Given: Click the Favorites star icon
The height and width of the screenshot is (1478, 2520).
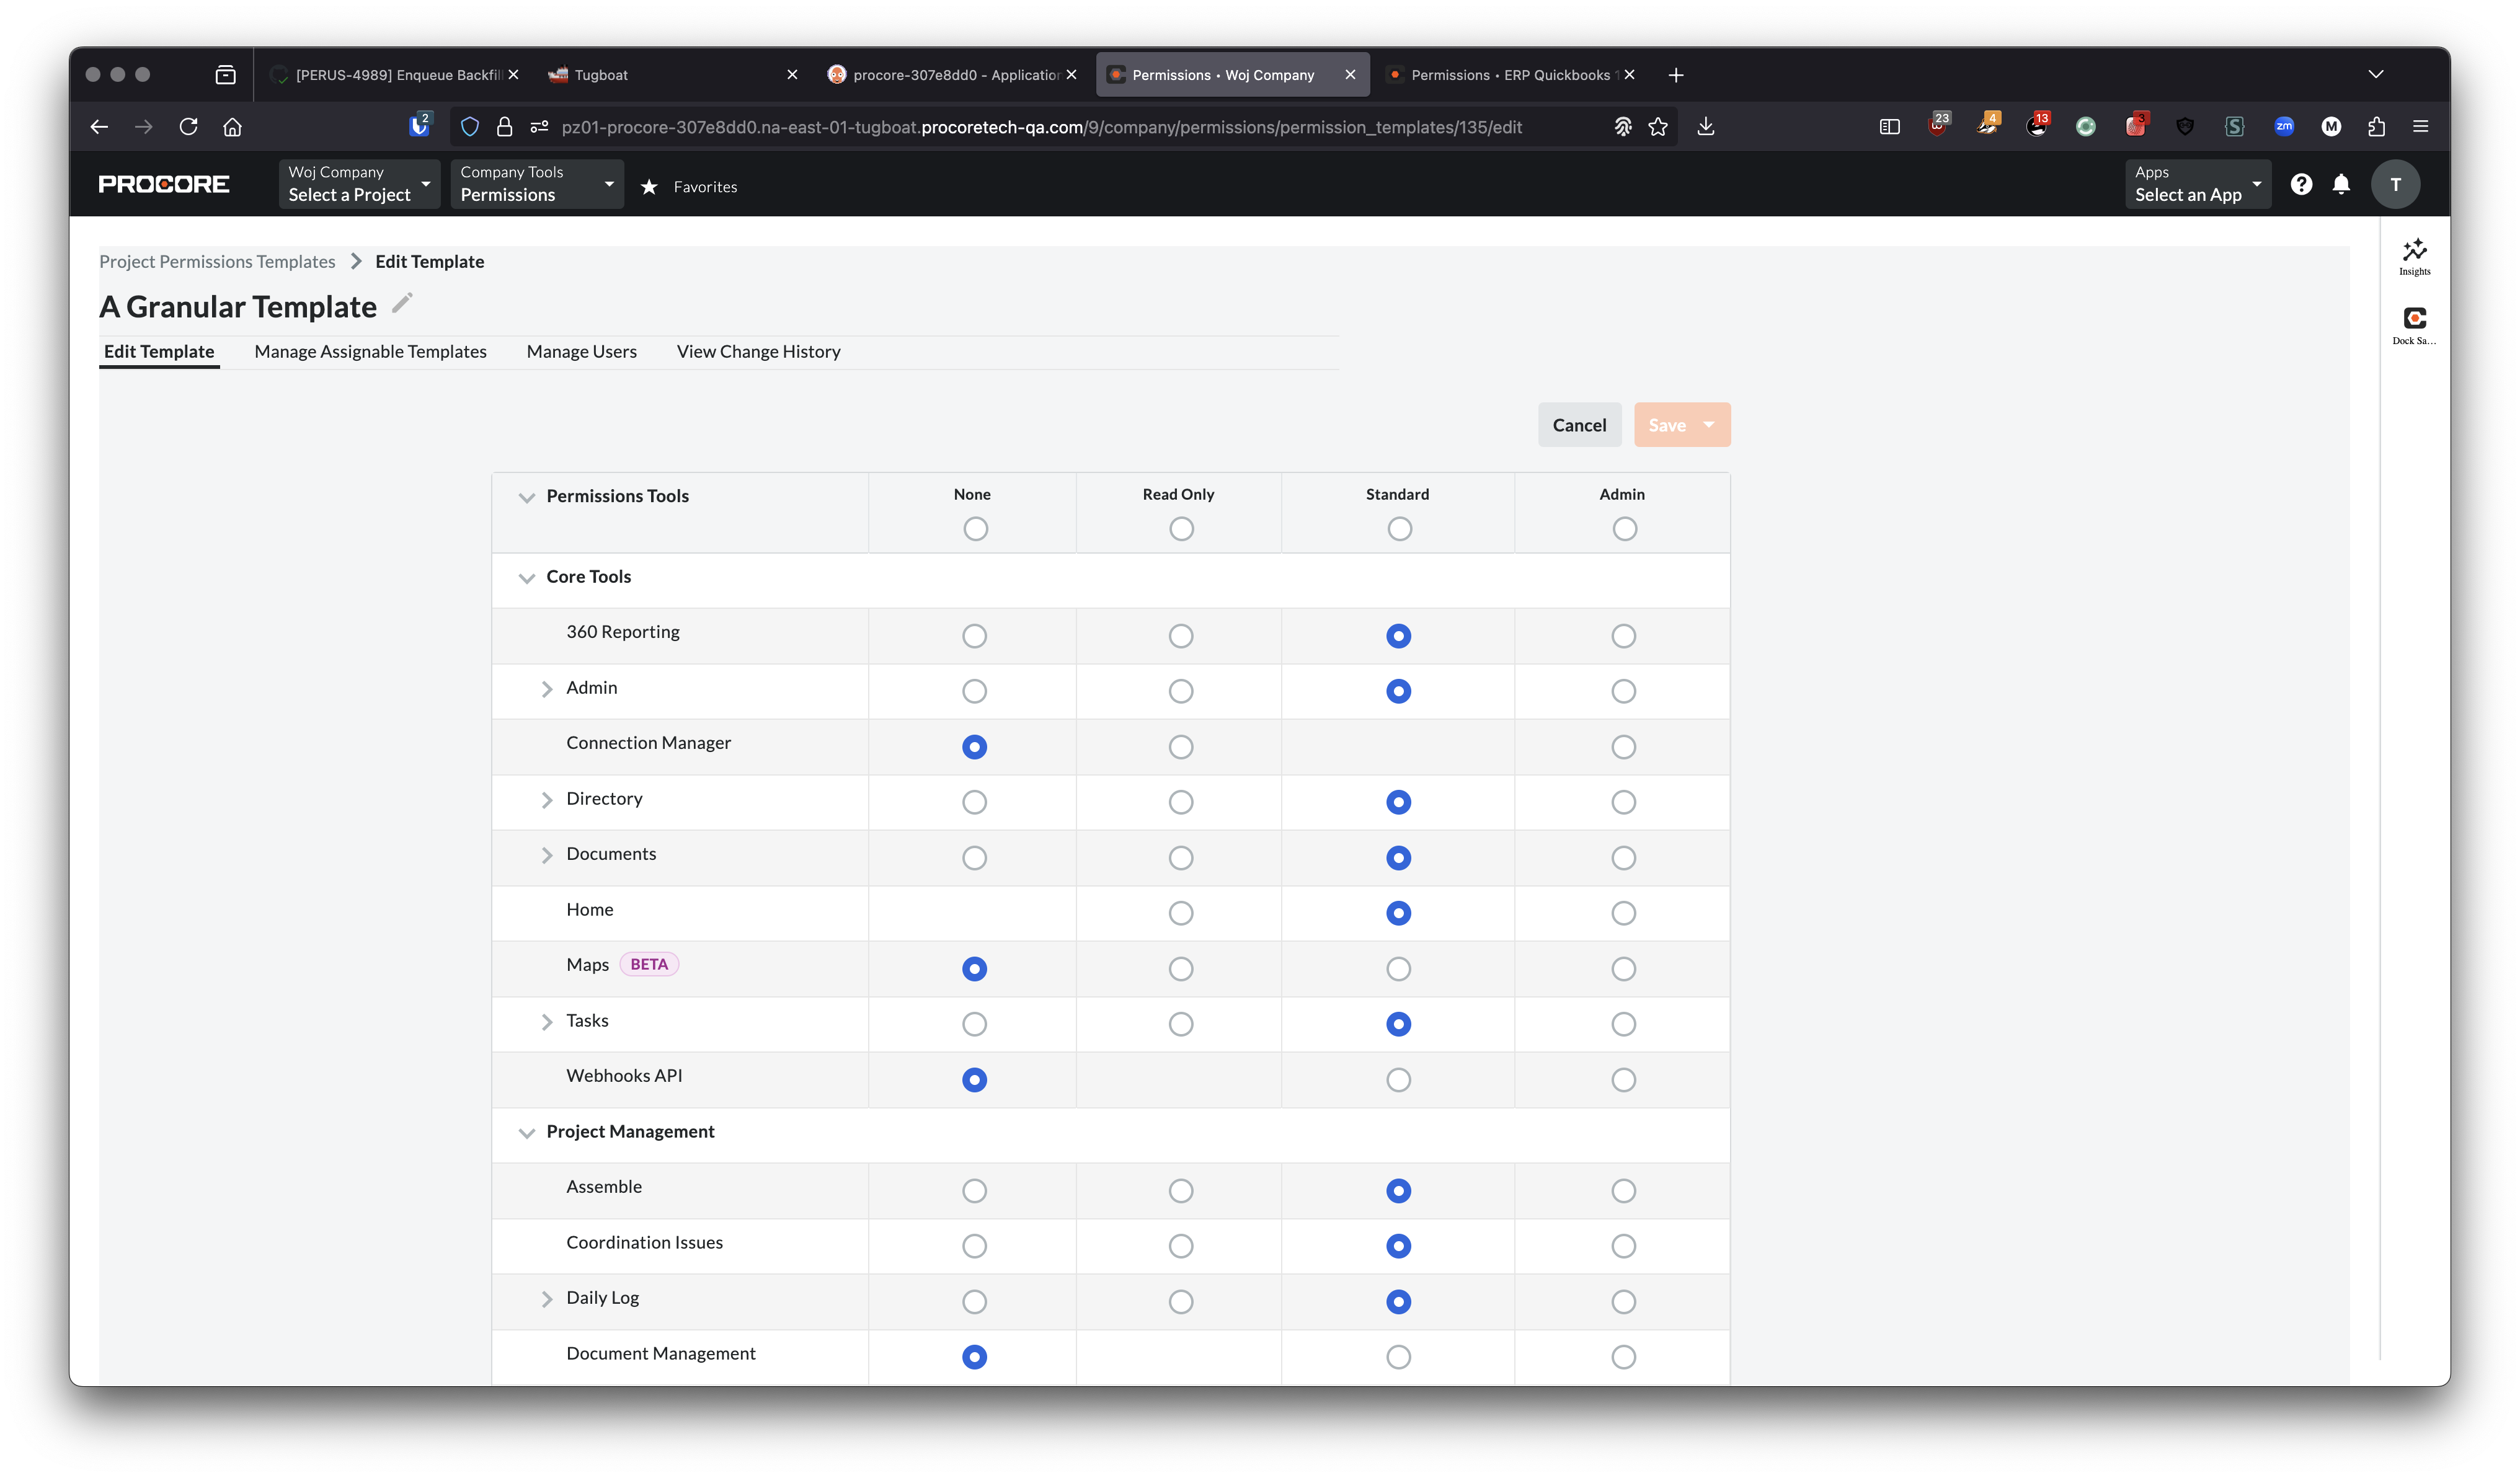Looking at the screenshot, I should (x=650, y=187).
